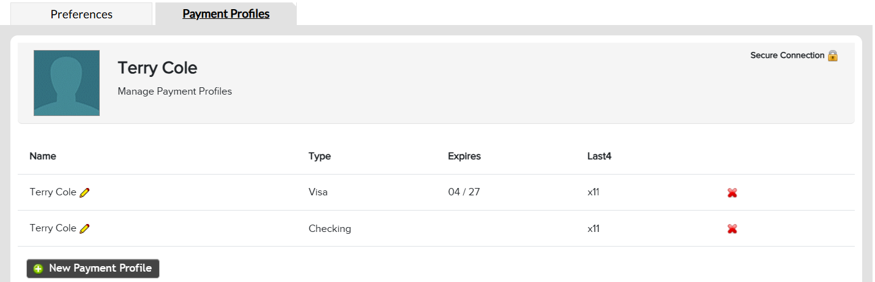Switch to the Preferences tab
The width and height of the screenshot is (875, 282).
pos(81,14)
